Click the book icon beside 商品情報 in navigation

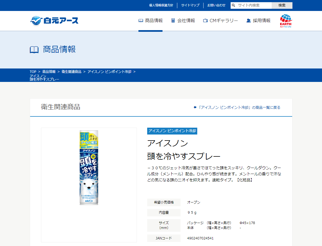[141, 21]
